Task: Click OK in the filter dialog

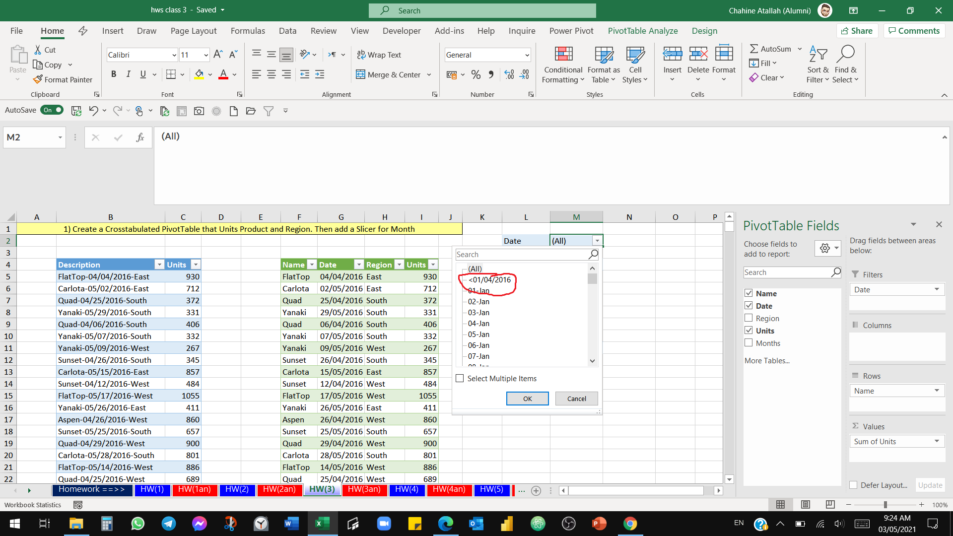Action: coord(527,399)
